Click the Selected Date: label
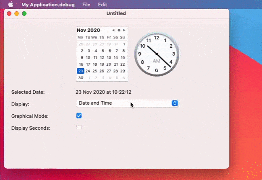The width and height of the screenshot is (262, 180). (28, 92)
